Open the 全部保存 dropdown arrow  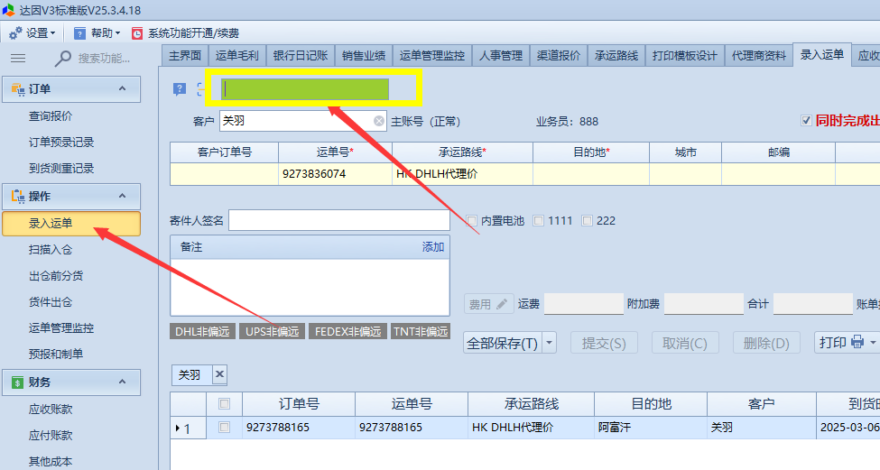point(550,343)
